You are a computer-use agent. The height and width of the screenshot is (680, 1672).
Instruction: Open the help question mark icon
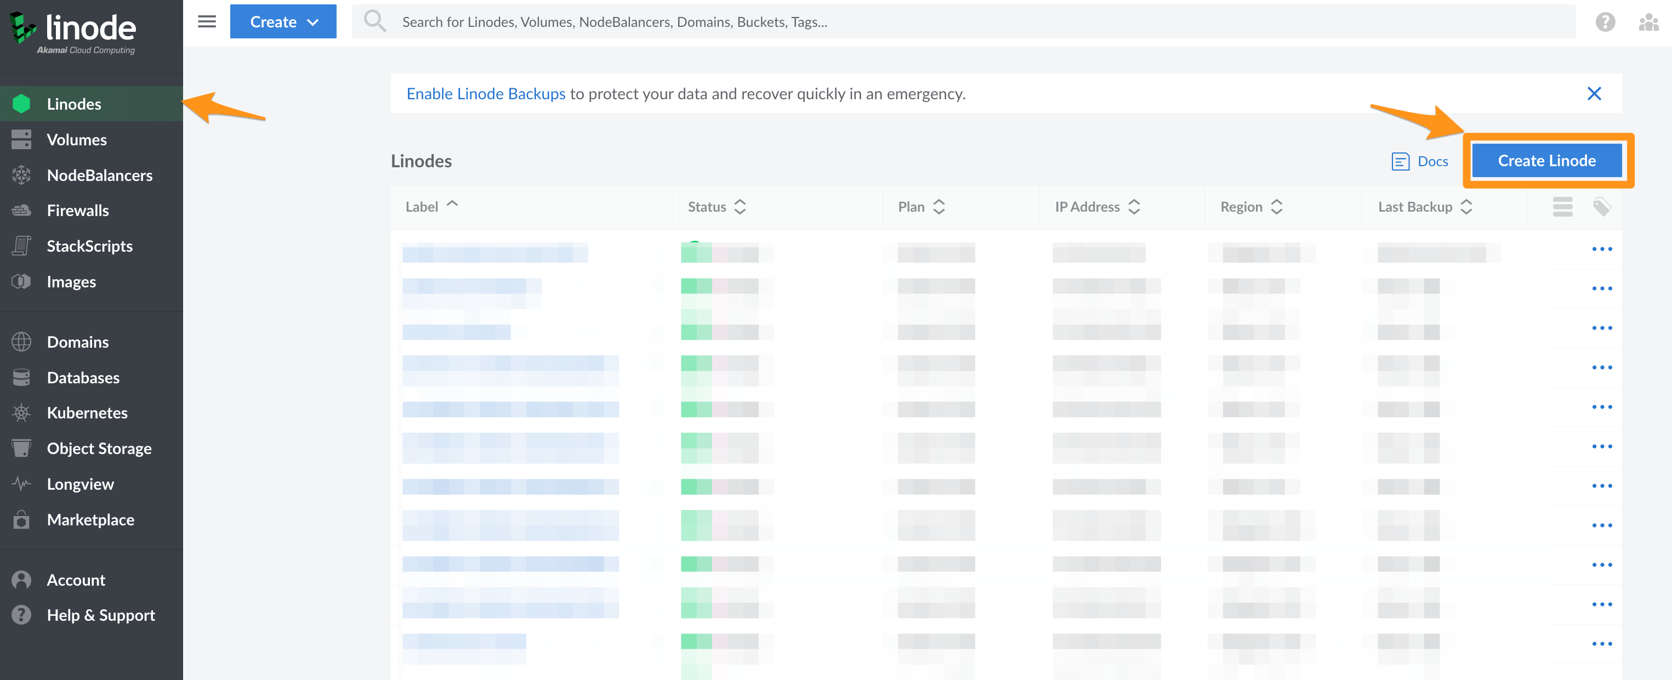pyautogui.click(x=1605, y=22)
